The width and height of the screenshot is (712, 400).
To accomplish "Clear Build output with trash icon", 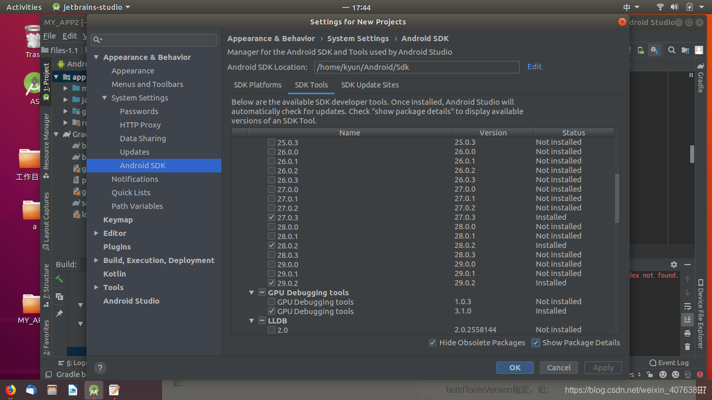I will pyautogui.click(x=687, y=347).
